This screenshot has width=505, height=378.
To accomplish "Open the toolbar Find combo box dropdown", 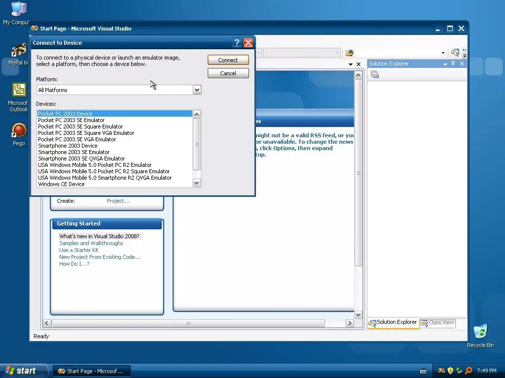I will pos(443,53).
